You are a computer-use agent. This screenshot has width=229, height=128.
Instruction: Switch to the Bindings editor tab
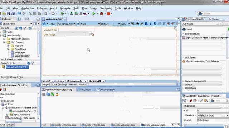[x=63, y=85]
